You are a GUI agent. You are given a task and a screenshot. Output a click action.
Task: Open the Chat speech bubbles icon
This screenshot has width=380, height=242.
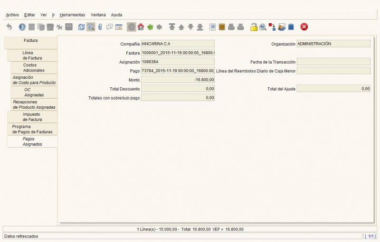[x=109, y=27]
